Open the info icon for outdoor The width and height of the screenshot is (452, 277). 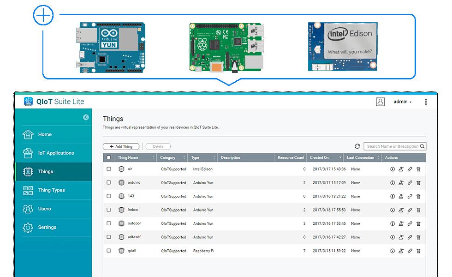[393, 223]
